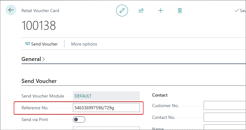Focus the Customer No. field
The width and height of the screenshot is (246, 130).
tap(225, 106)
